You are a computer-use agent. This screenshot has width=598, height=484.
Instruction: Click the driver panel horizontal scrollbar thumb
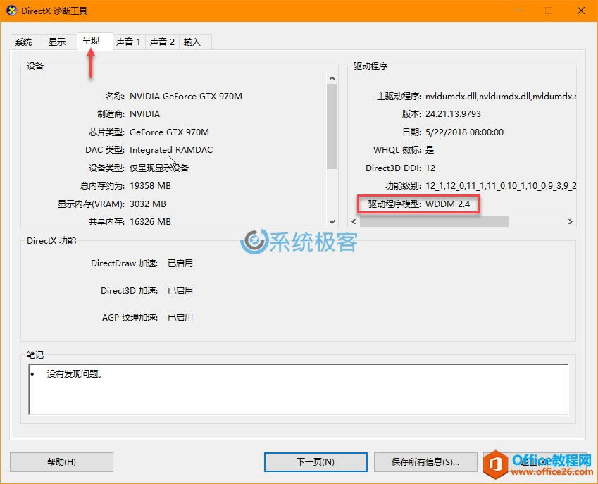pyautogui.click(x=434, y=222)
